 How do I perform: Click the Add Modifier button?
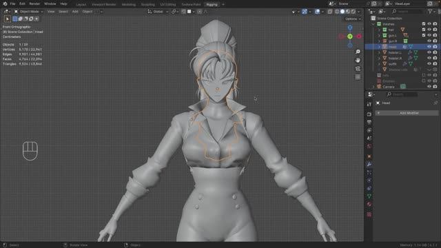[x=407, y=113]
